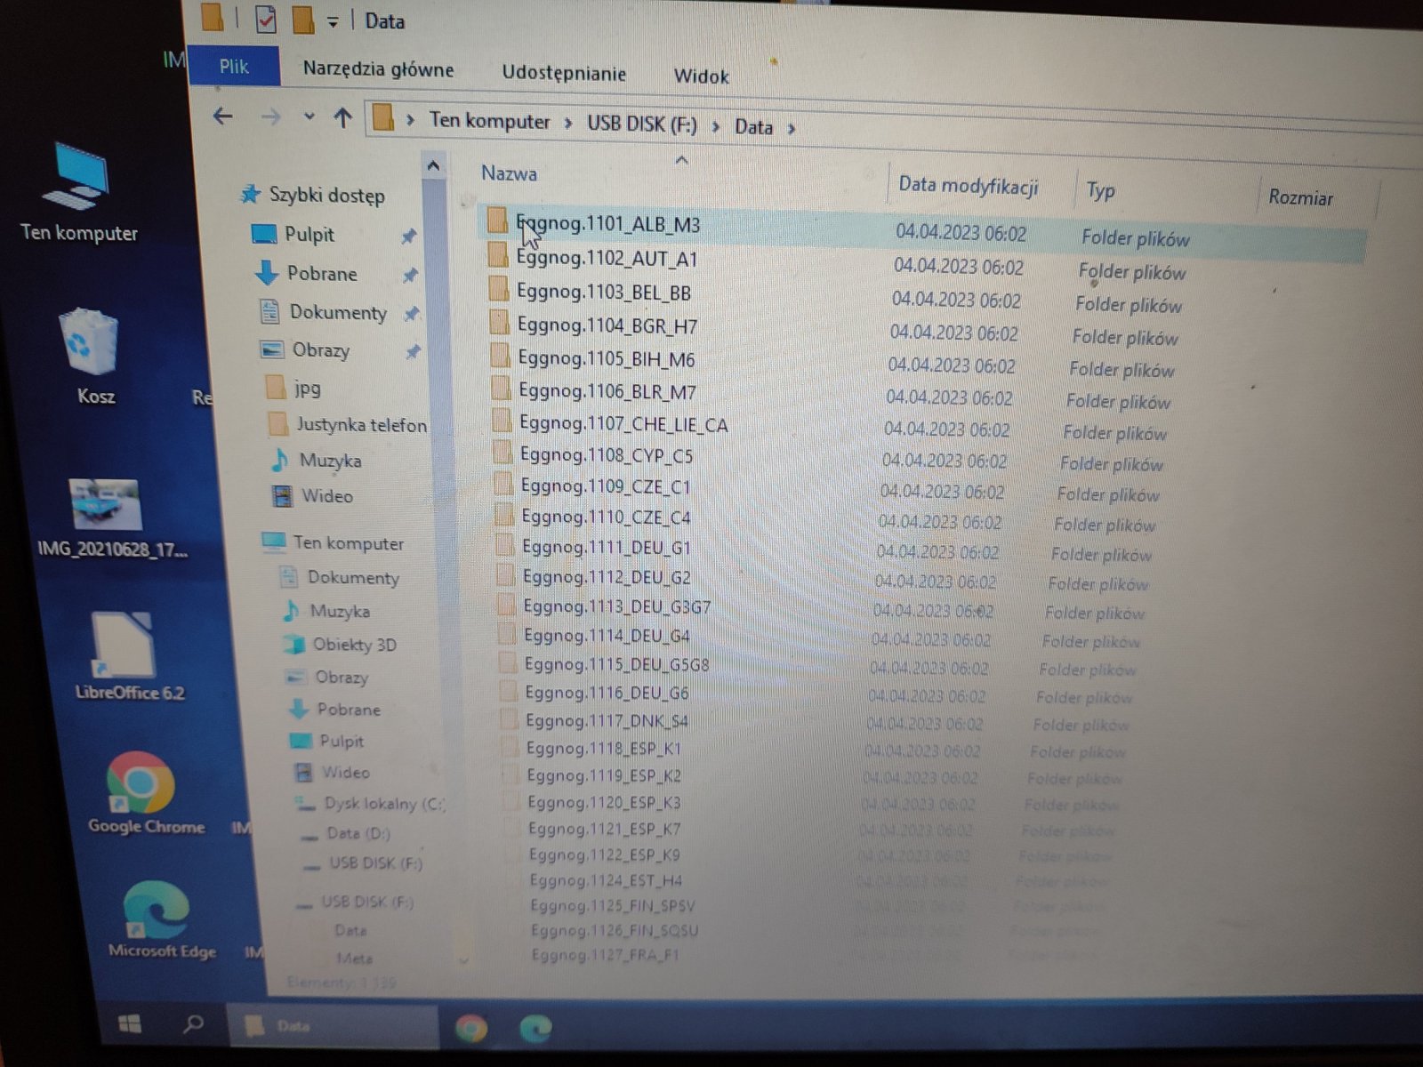1423x1067 pixels.
Task: Go forward with the right arrow
Action: 270,116
